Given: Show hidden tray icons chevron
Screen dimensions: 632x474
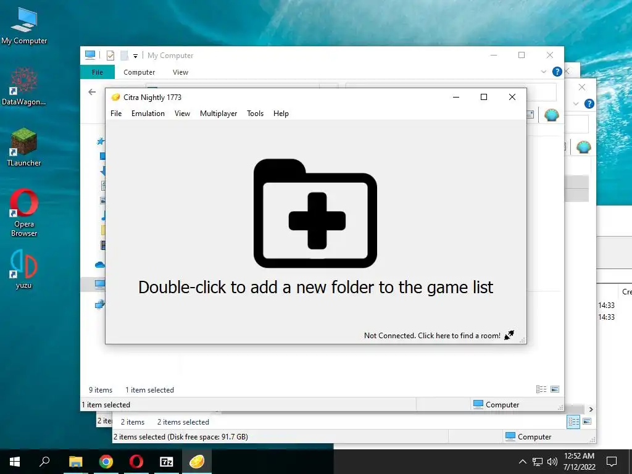Looking at the screenshot, I should pyautogui.click(x=522, y=462).
